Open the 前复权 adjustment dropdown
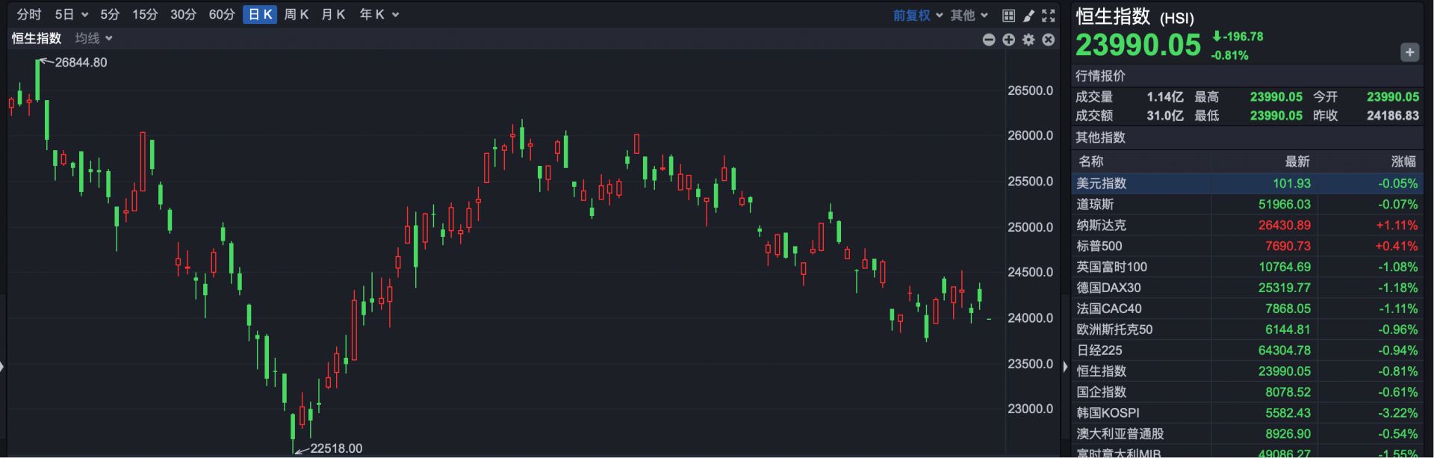 [918, 15]
